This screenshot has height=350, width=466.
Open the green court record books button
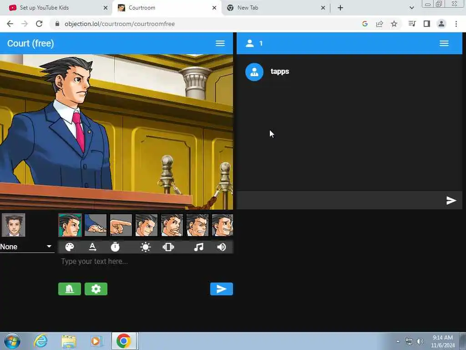[70, 289]
